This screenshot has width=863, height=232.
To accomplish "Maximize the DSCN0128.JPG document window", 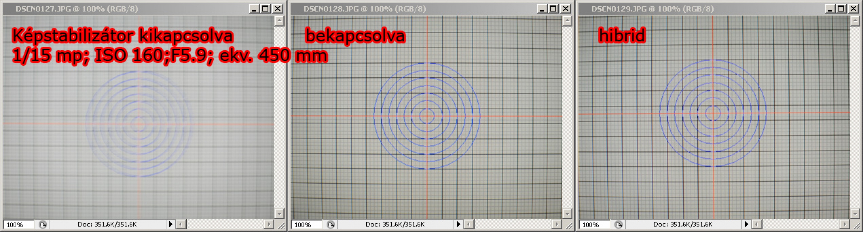I will click(x=553, y=9).
